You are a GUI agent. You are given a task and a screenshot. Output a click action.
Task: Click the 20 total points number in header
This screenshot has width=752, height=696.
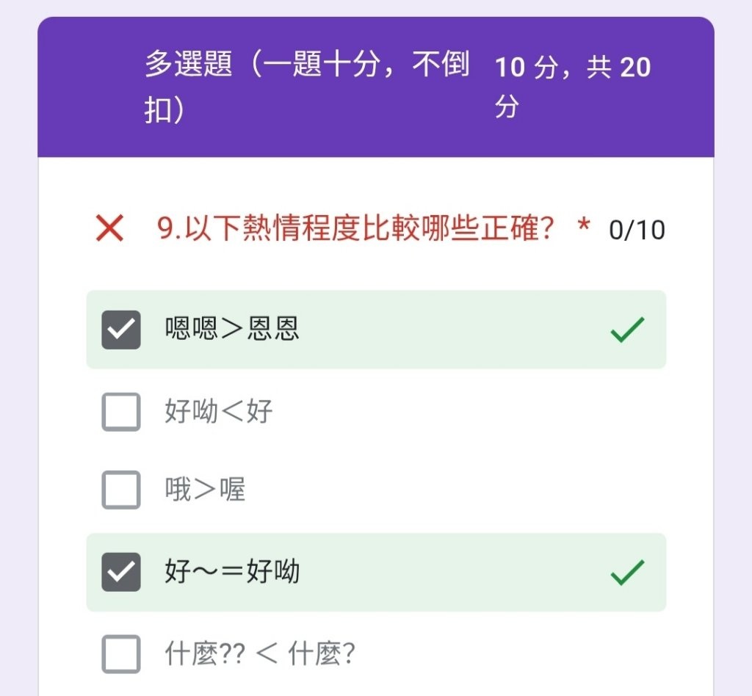click(x=635, y=68)
